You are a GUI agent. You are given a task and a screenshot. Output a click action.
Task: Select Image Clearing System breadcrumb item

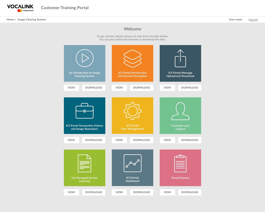(x=31, y=19)
